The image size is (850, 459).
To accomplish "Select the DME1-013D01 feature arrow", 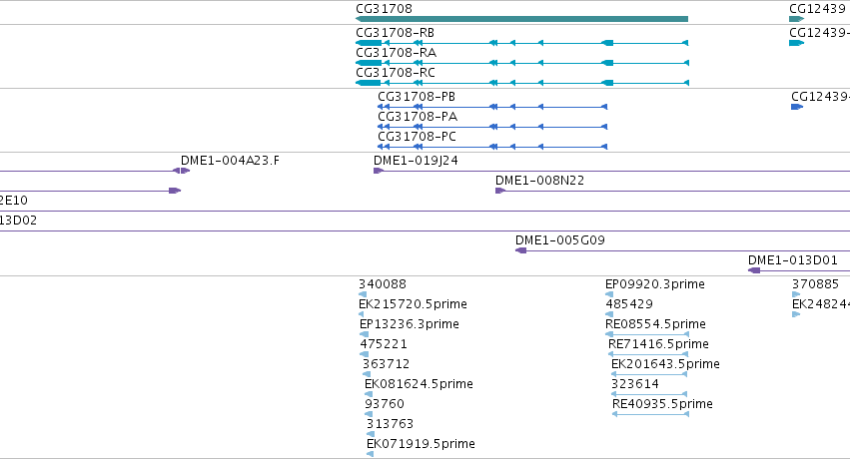I will click(754, 270).
